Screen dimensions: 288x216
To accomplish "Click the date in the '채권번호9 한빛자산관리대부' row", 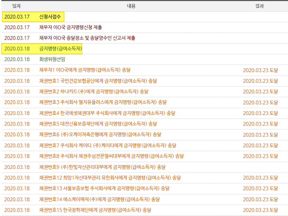I will coord(17,167).
